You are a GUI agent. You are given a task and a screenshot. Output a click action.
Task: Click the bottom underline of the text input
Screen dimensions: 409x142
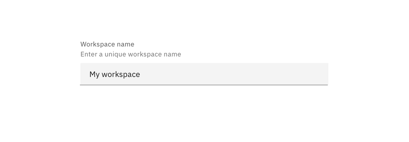(204, 85)
